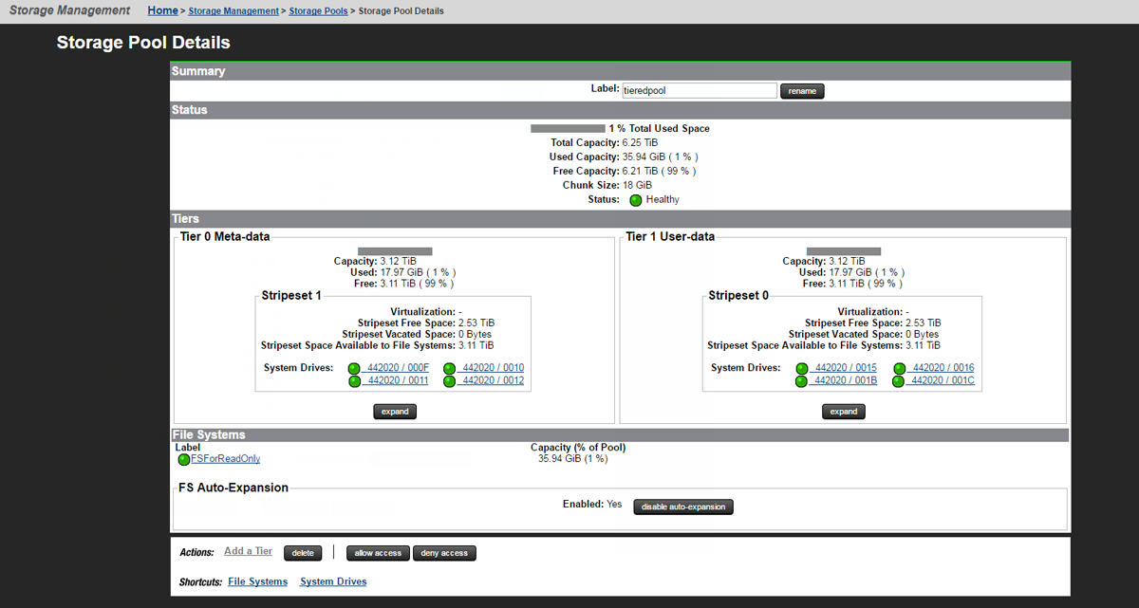Click disable auto-expansion button

point(683,507)
